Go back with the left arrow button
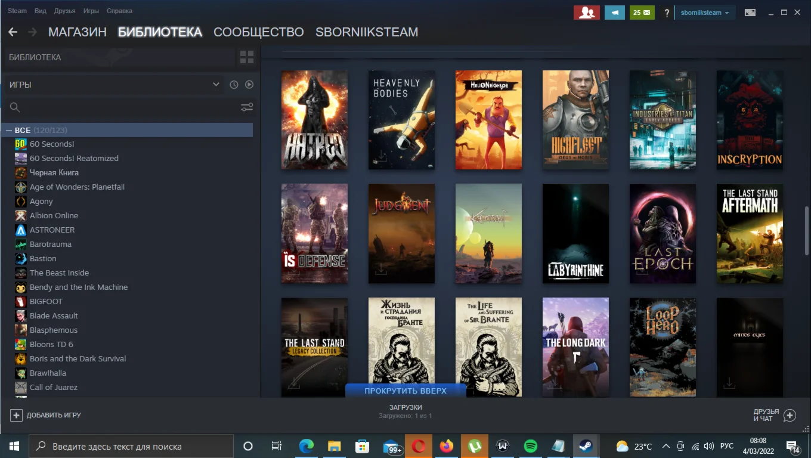Viewport: 811px width, 458px height. (x=13, y=32)
